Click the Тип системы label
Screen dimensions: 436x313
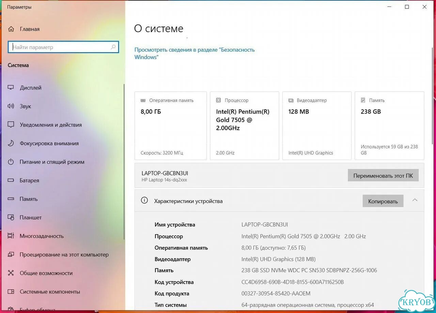[x=171, y=305]
